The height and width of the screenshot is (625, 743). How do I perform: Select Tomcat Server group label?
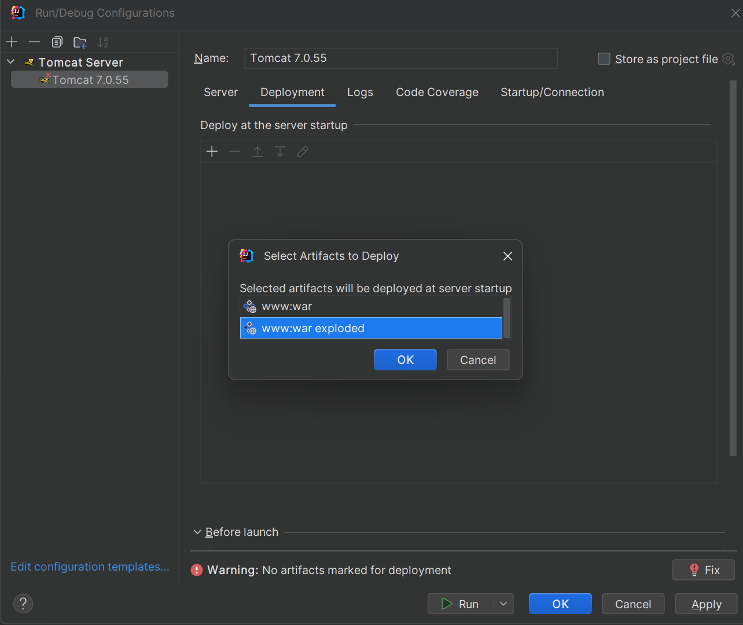(80, 62)
